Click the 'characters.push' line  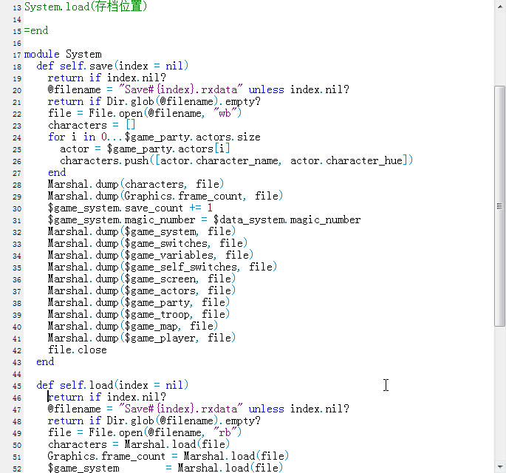(236, 160)
